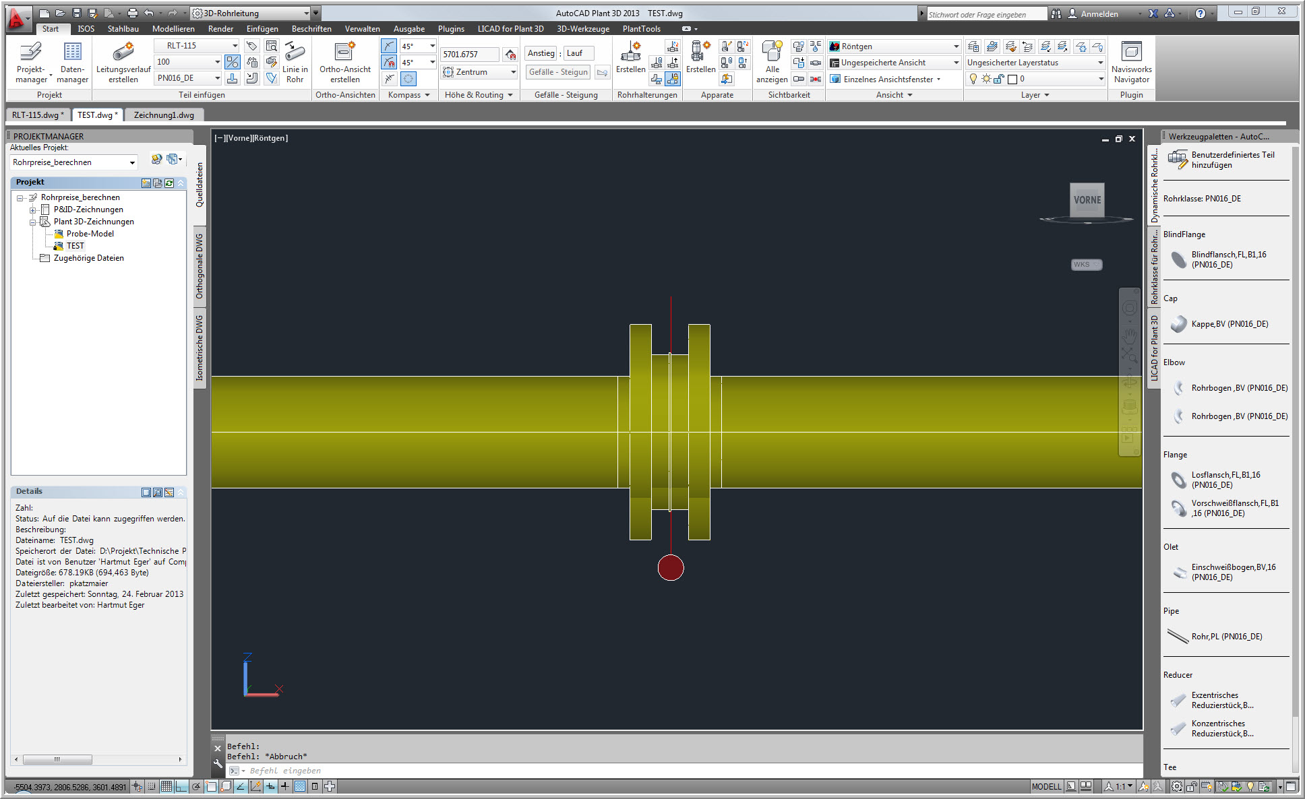Image resolution: width=1305 pixels, height=799 pixels.
Task: Open the Modellieren ribbon tab
Action: tap(173, 29)
